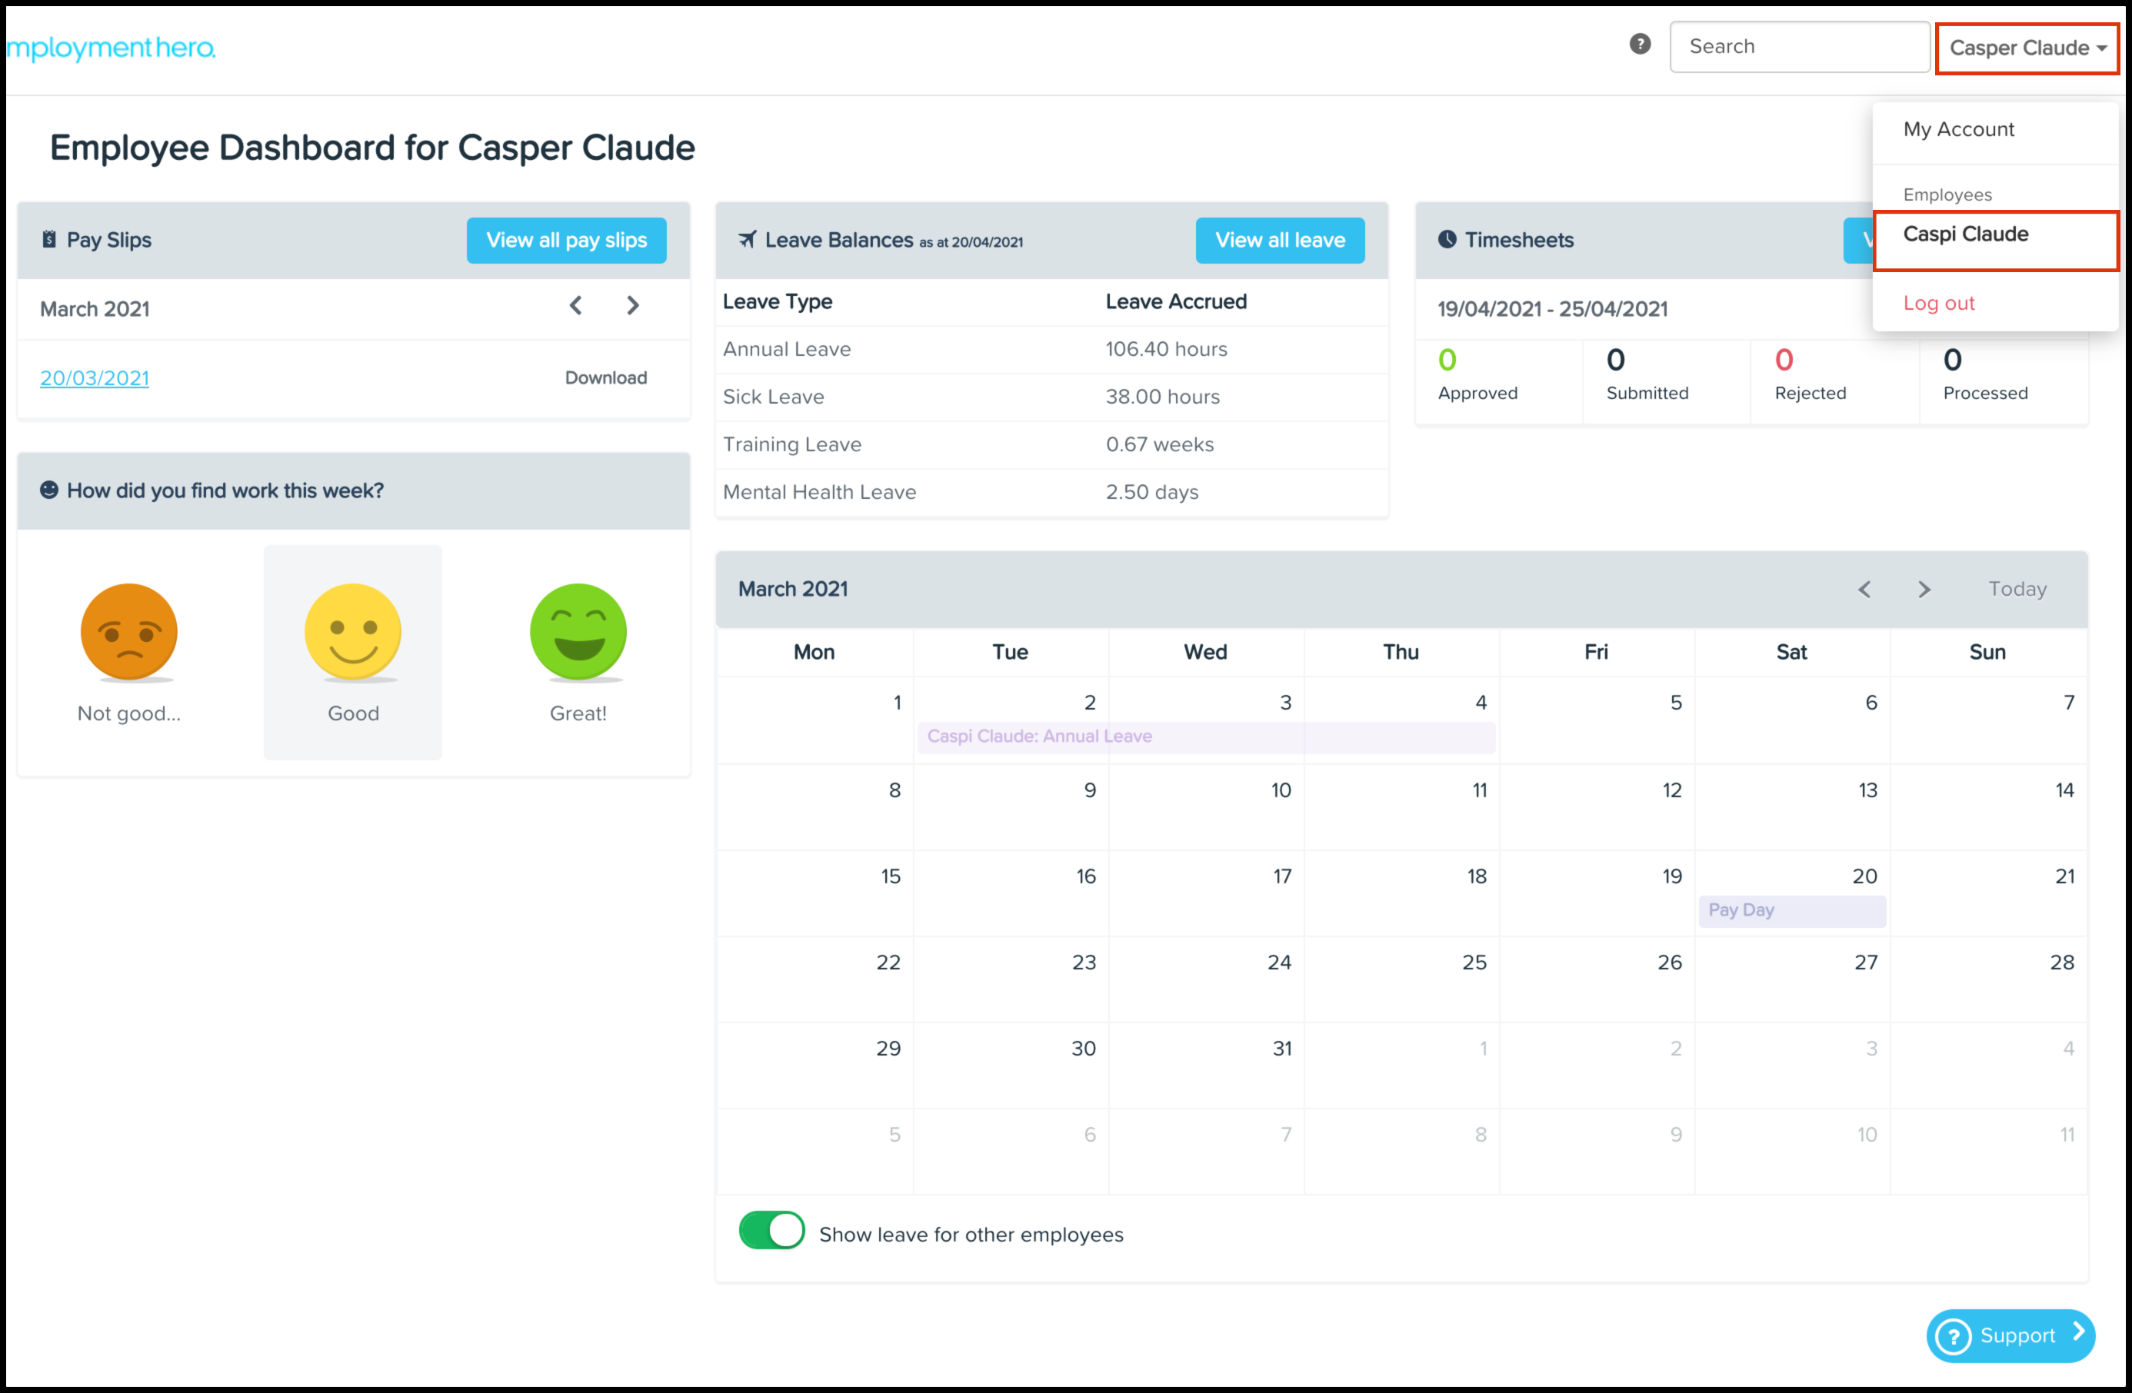The width and height of the screenshot is (2132, 1393).
Task: Select the 'Good' smiley face emoji
Action: click(353, 632)
